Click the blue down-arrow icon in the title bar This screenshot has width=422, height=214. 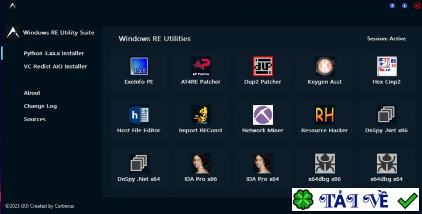click(405, 6)
